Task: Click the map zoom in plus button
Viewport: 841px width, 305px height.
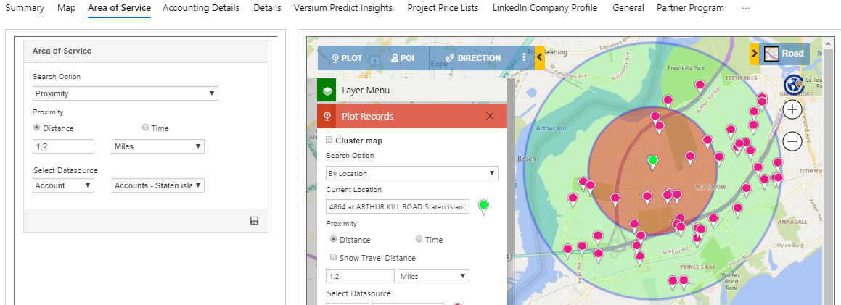Action: coord(792,110)
